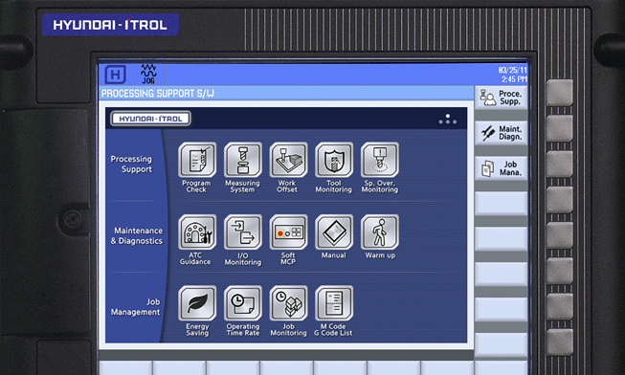Open Sp. Over. Monitoring

(x=379, y=160)
